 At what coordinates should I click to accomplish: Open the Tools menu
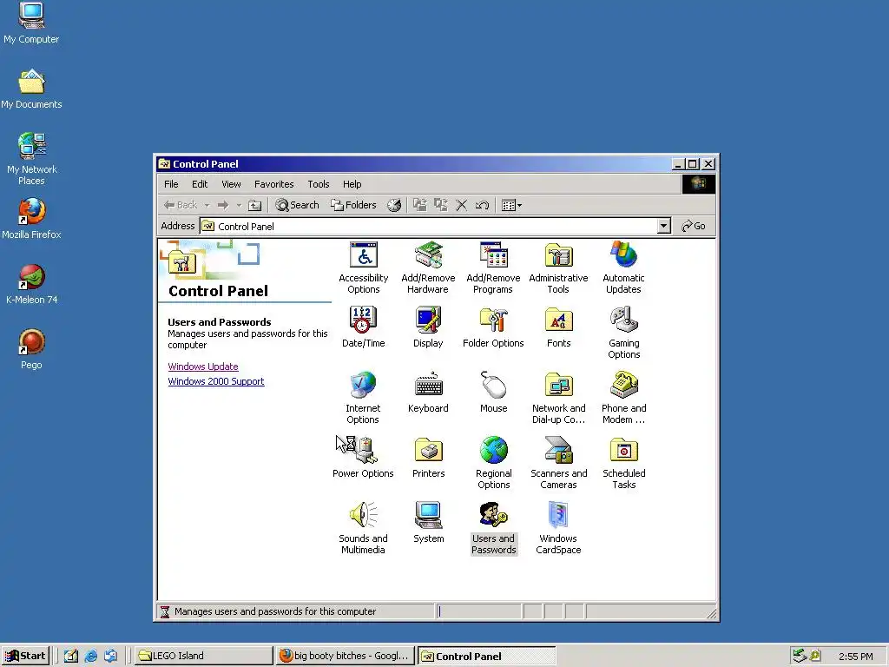[318, 184]
